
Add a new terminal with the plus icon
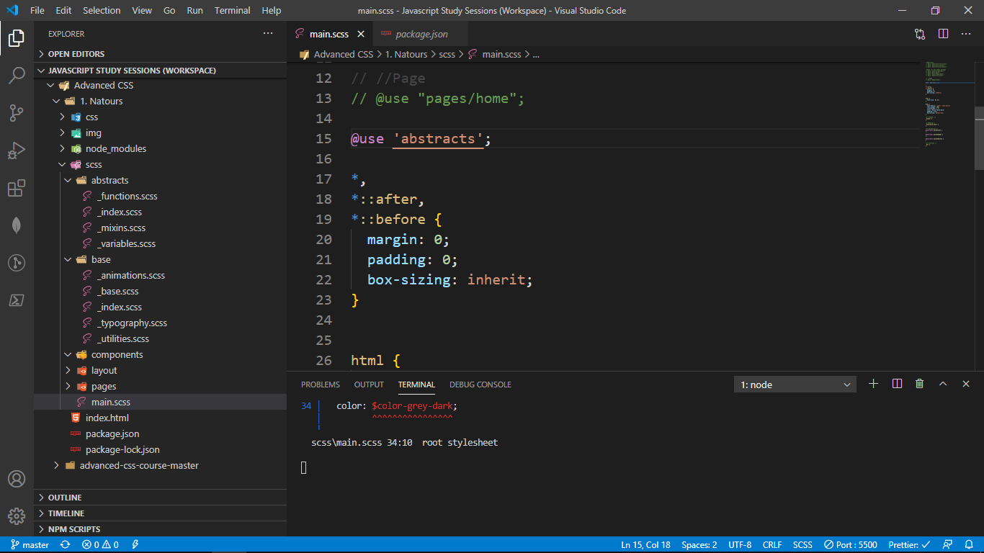(873, 384)
